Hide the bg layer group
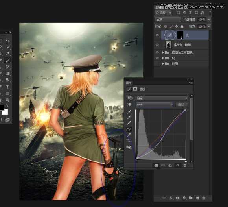Image resolution: width=228 pixels, height=207 pixels. (157, 58)
